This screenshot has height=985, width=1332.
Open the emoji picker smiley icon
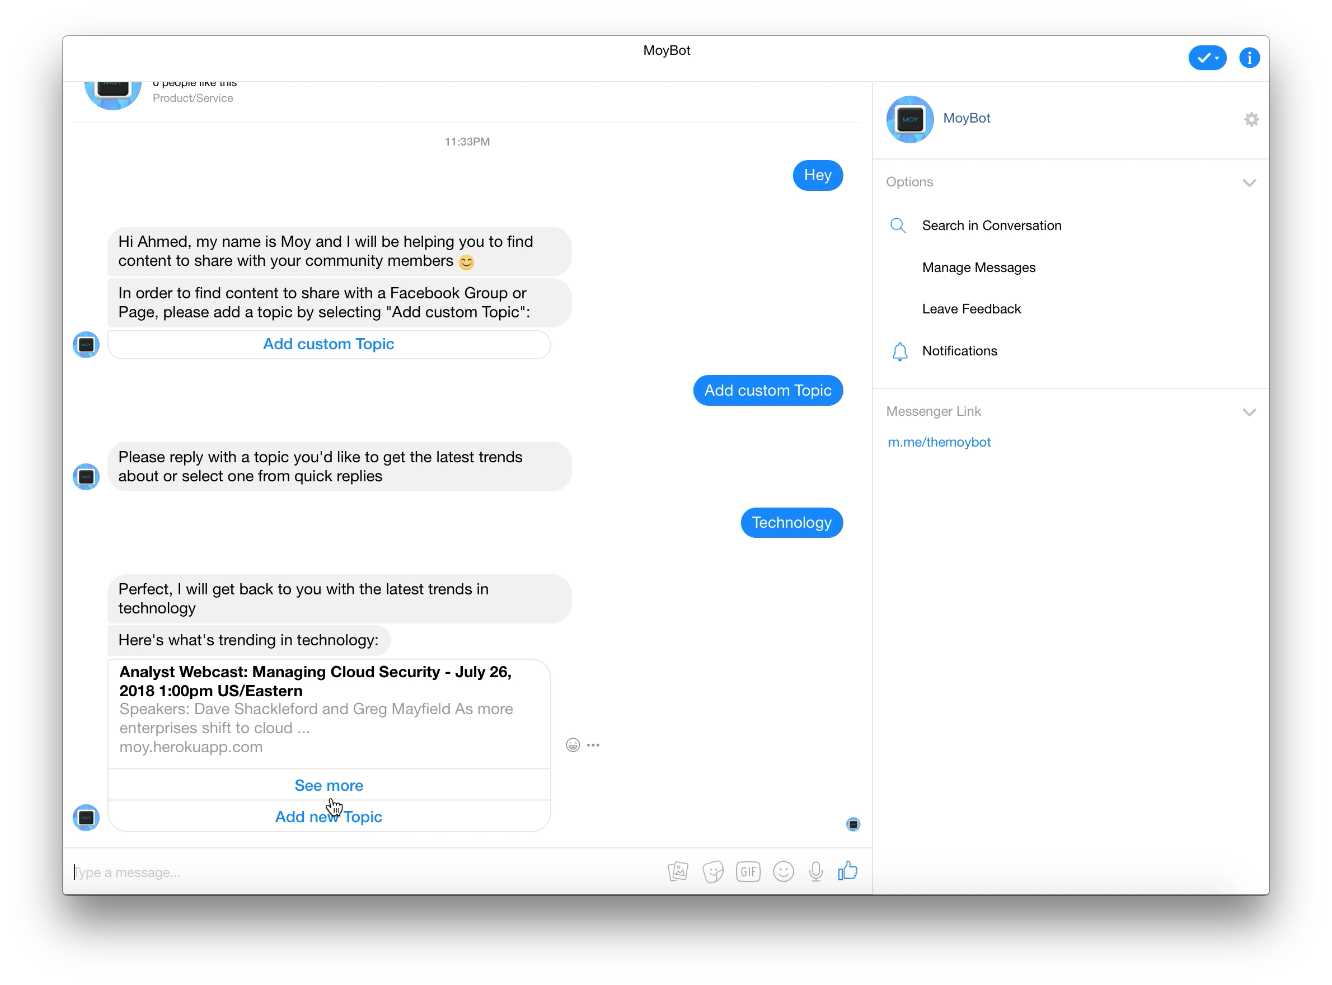tap(784, 872)
